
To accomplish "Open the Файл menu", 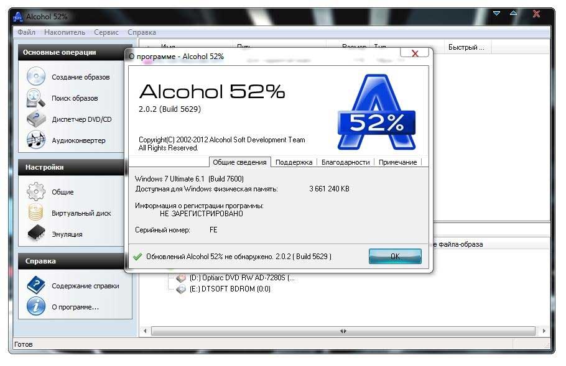I will tap(26, 32).
